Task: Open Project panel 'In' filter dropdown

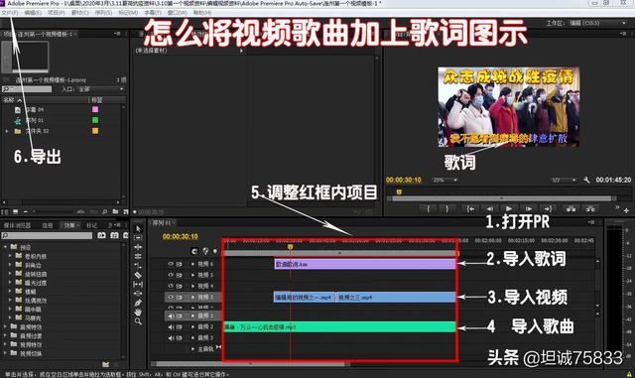Action: (101, 89)
